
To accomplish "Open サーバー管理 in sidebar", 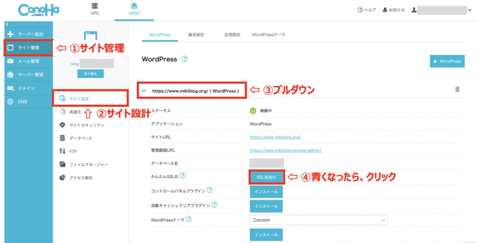I will [x=28, y=75].
